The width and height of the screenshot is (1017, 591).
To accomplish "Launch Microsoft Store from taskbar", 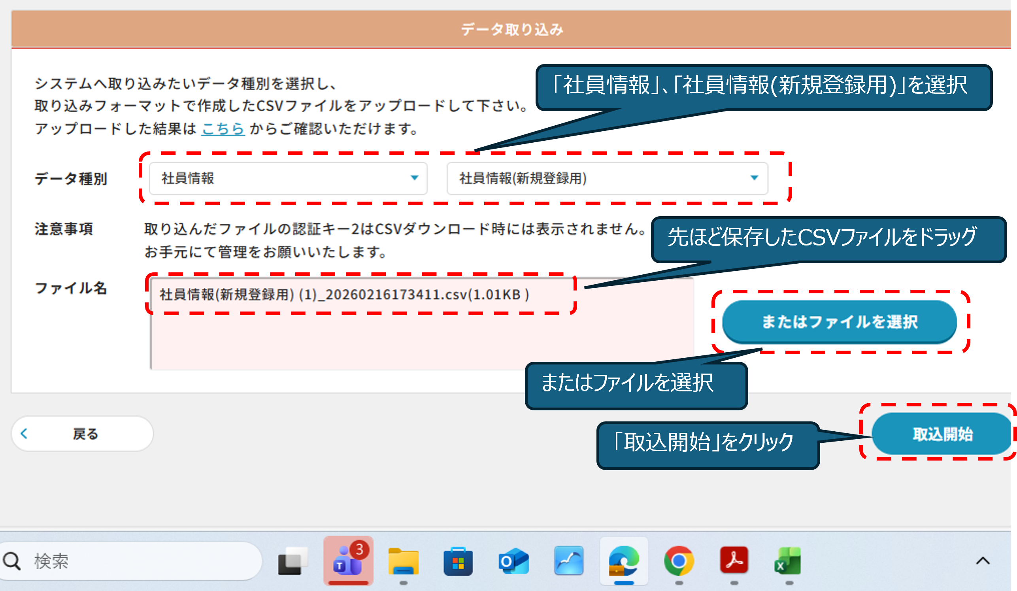I will (458, 561).
